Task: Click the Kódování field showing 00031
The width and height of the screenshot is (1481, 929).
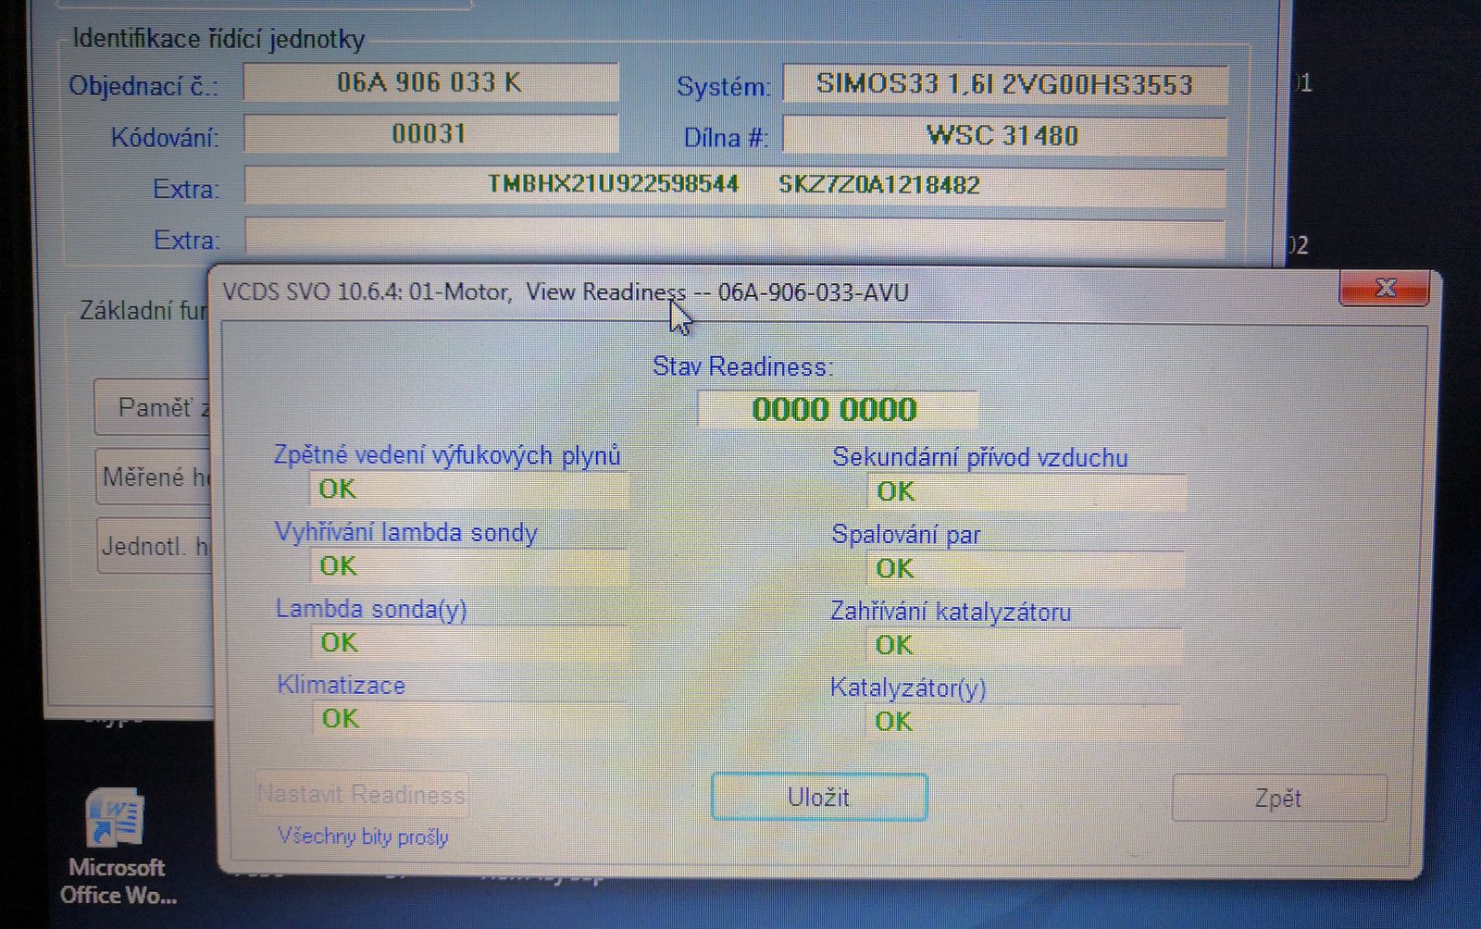Action: pos(430,134)
